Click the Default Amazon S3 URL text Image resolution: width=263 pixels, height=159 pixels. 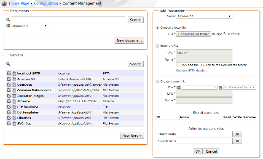pyautogui.click(x=75, y=79)
